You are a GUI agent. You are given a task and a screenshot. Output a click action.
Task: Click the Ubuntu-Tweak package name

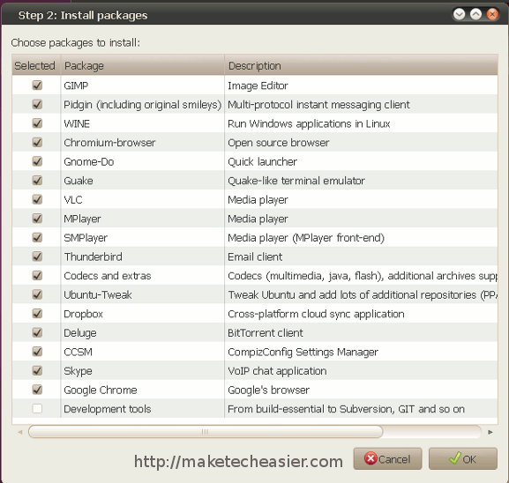click(98, 295)
